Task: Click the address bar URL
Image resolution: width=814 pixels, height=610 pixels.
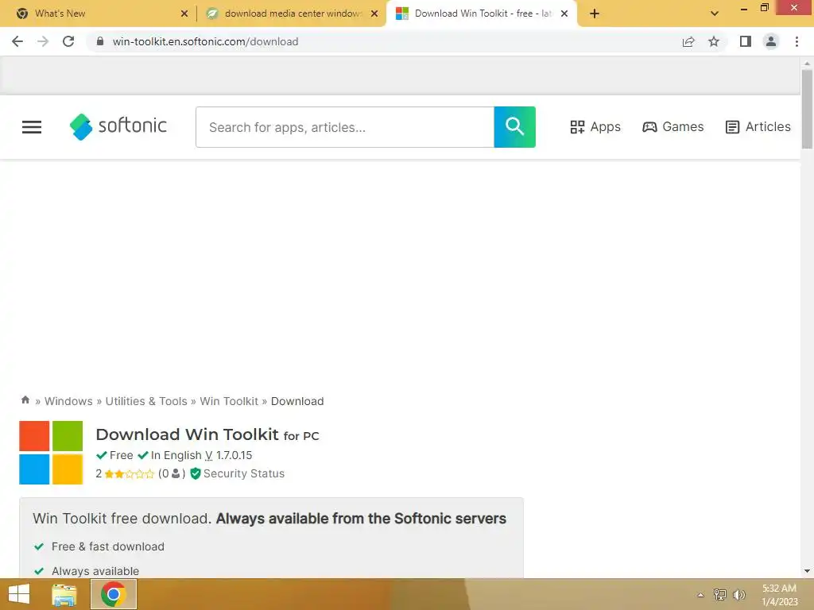Action: click(206, 41)
